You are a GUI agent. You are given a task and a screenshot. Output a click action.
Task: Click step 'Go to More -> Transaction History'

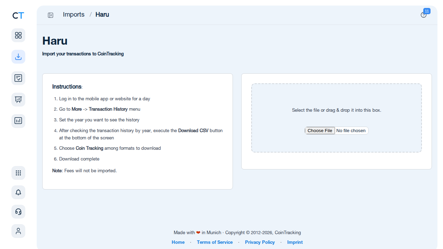pyautogui.click(x=100, y=109)
